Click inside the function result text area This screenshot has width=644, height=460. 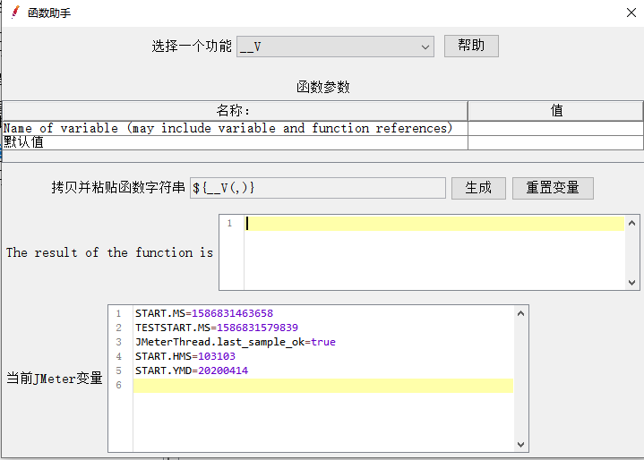click(x=434, y=255)
